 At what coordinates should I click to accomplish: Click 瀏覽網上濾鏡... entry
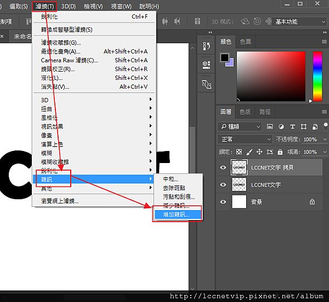(94, 201)
